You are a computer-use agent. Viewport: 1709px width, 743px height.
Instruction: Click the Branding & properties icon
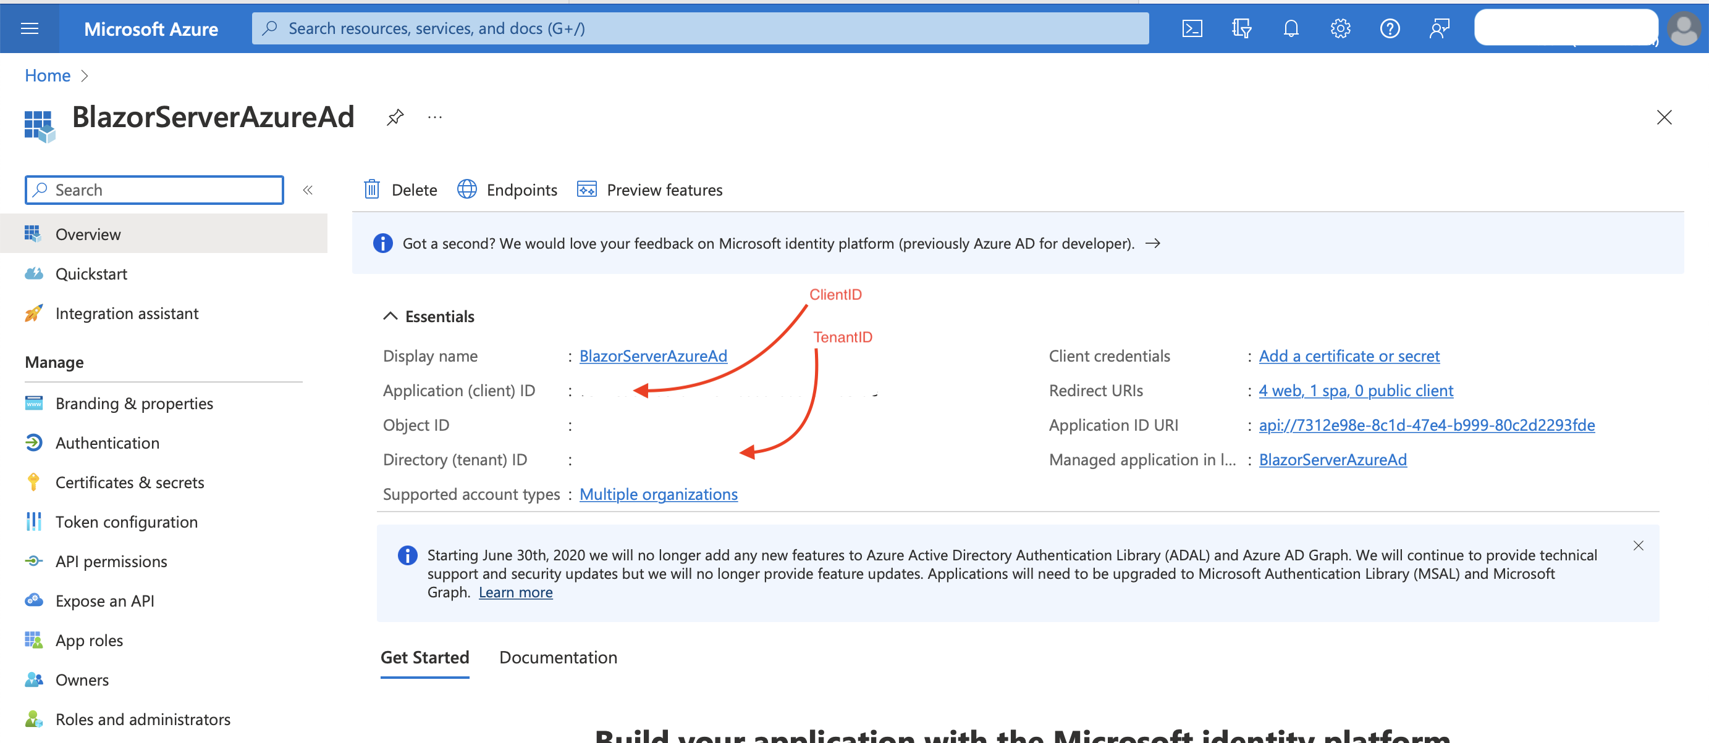[34, 403]
